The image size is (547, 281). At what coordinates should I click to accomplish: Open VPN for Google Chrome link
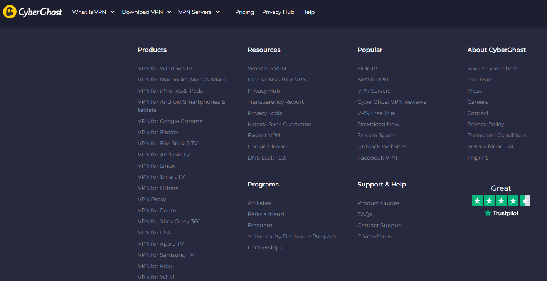170,121
